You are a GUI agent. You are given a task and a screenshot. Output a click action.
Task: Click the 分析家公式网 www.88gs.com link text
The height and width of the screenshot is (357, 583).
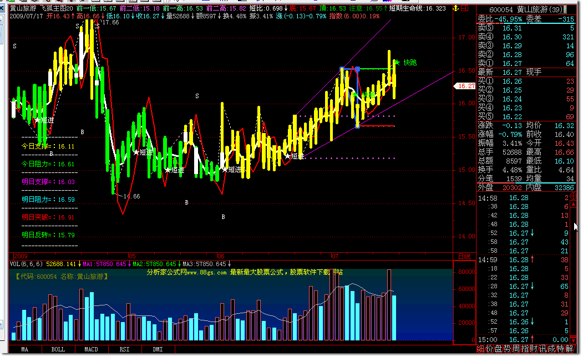(x=186, y=272)
